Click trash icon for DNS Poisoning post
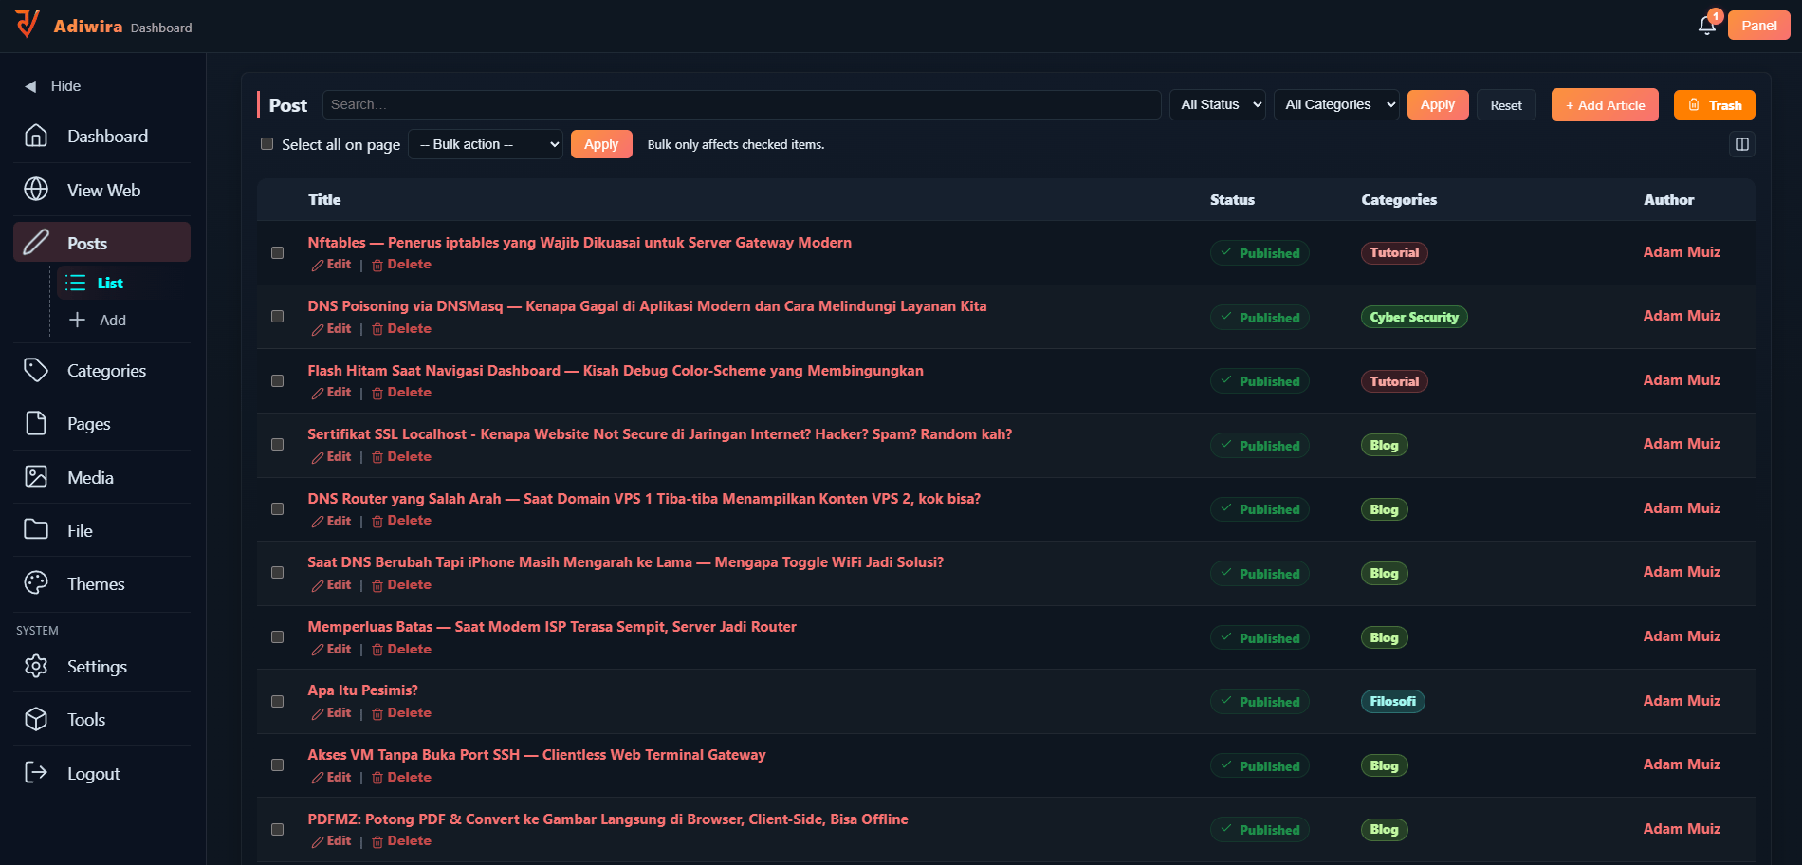 point(377,330)
